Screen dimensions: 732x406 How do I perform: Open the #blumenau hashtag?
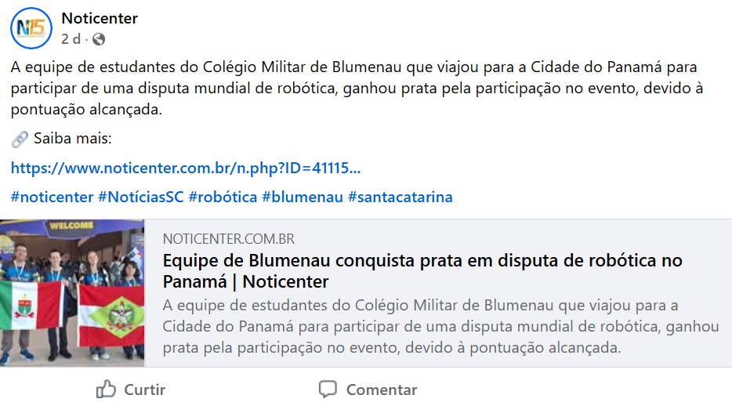(303, 197)
